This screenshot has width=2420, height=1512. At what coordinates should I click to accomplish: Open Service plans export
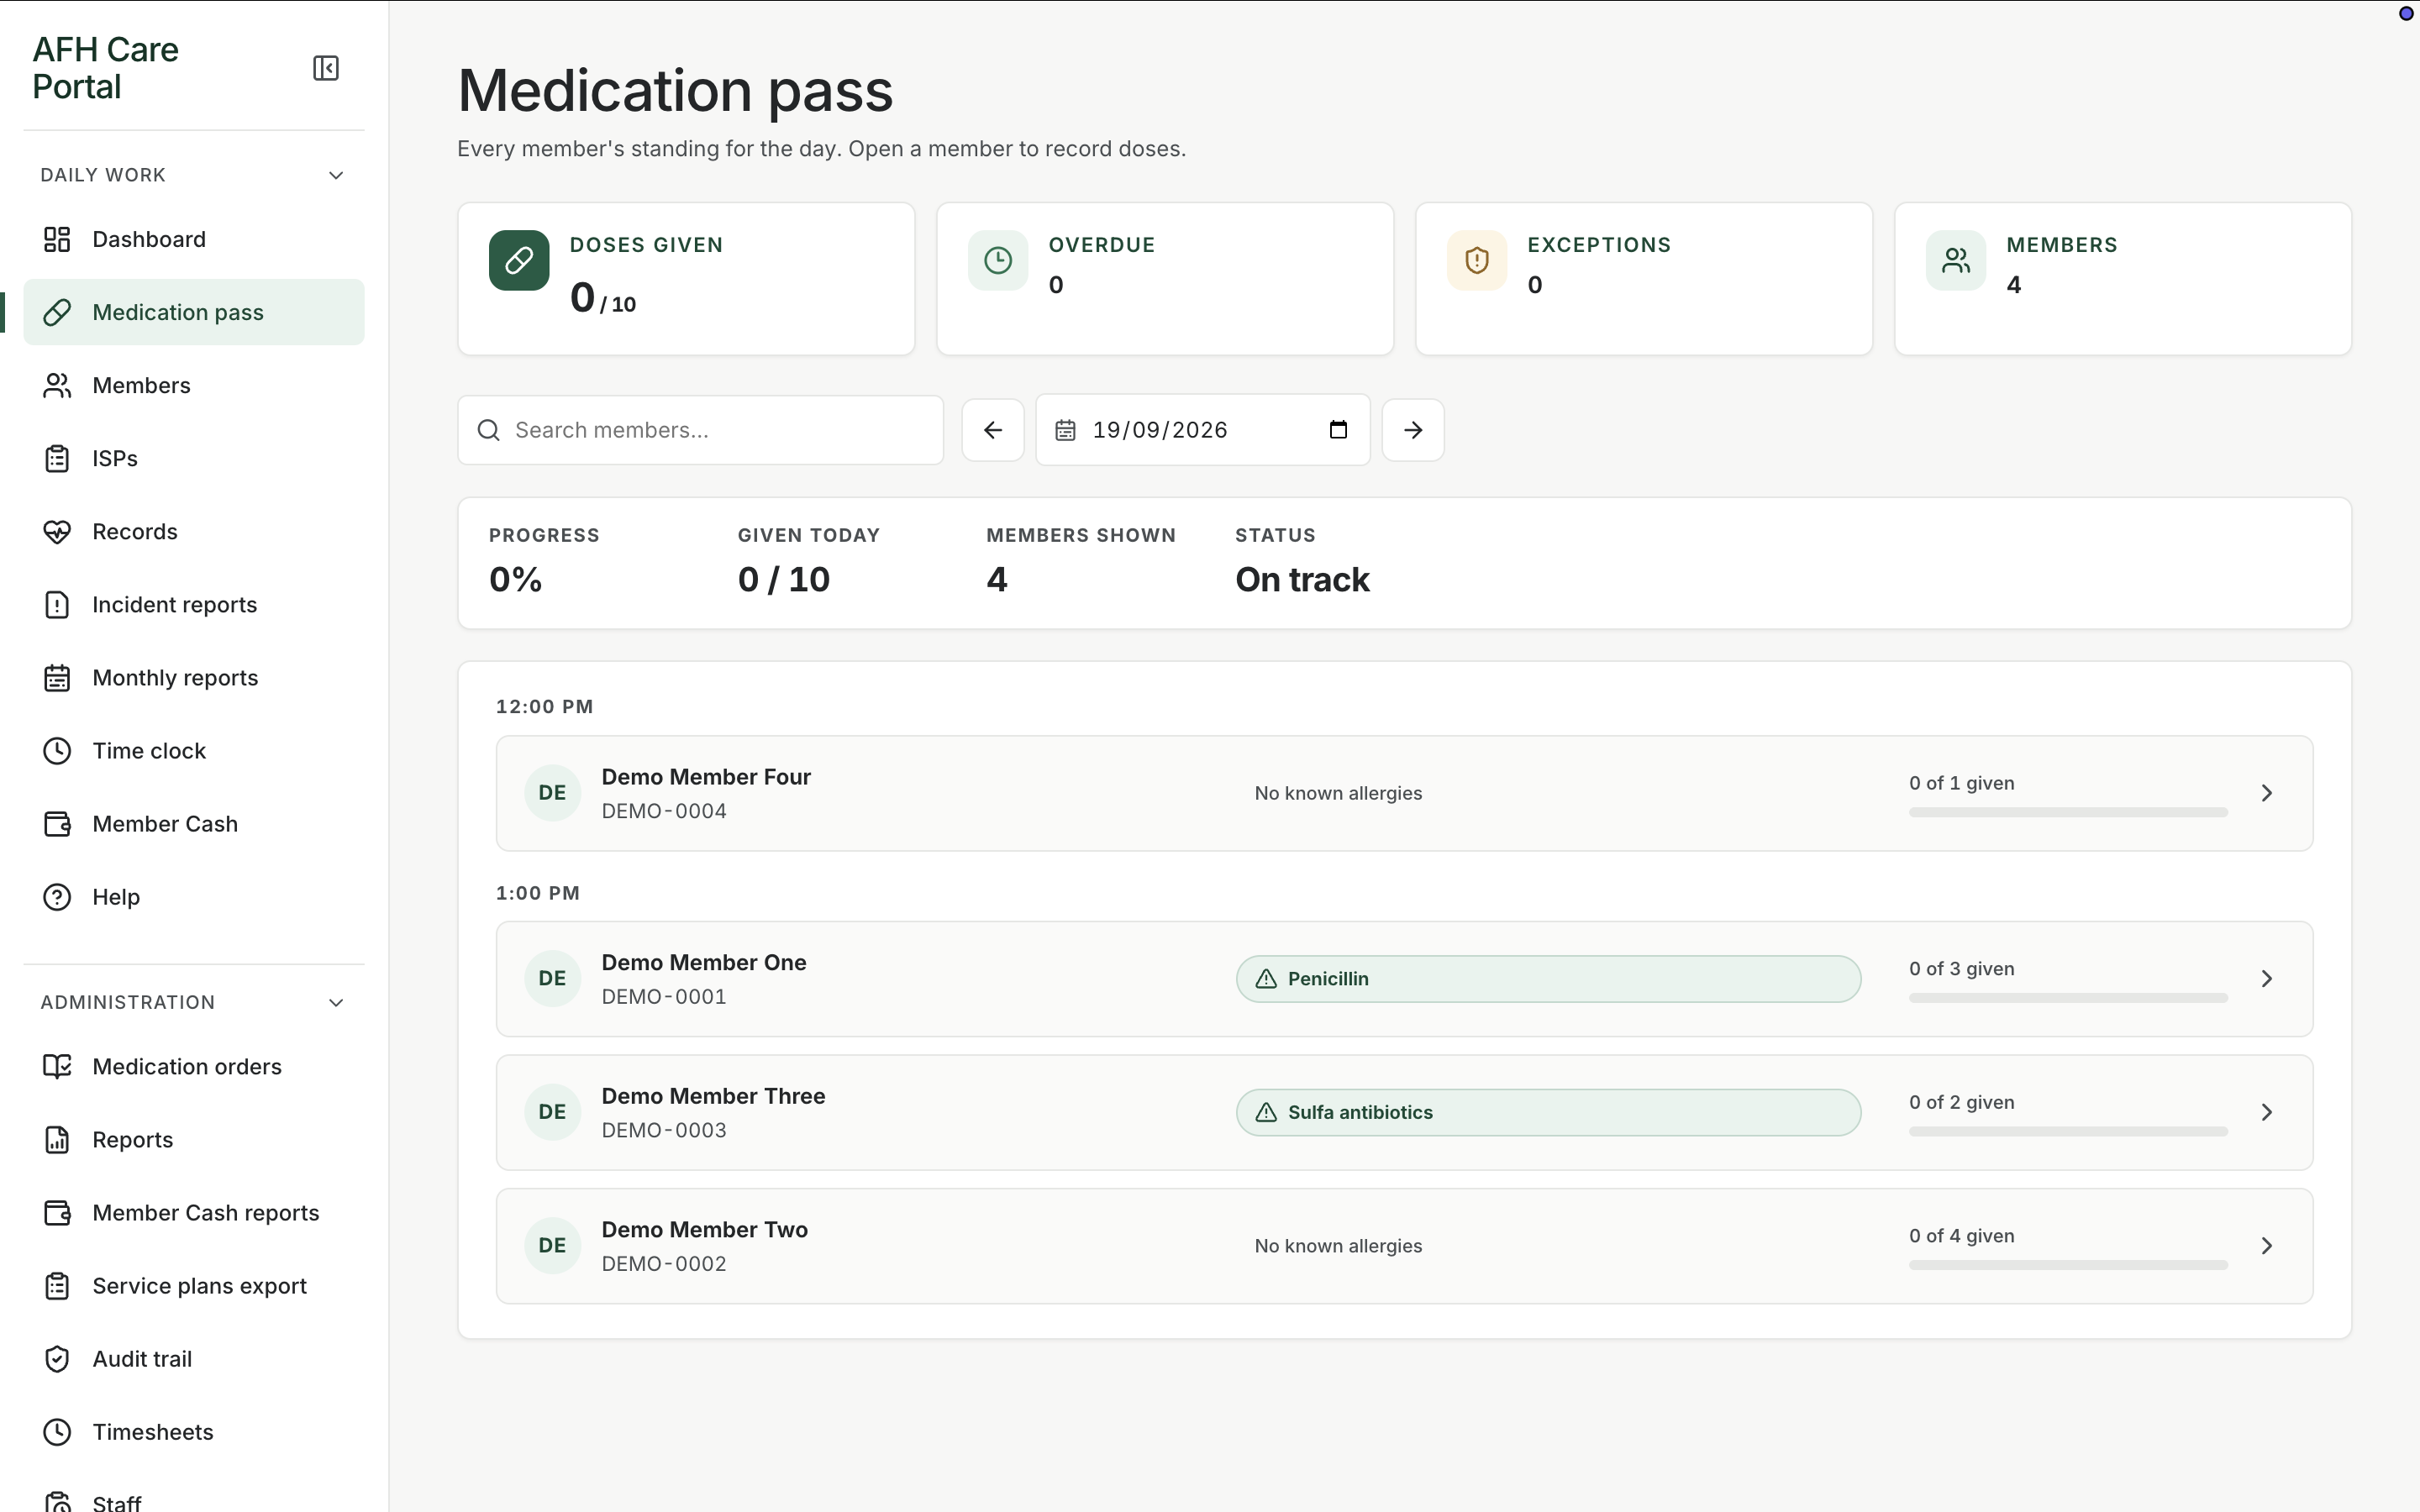coord(194,1285)
